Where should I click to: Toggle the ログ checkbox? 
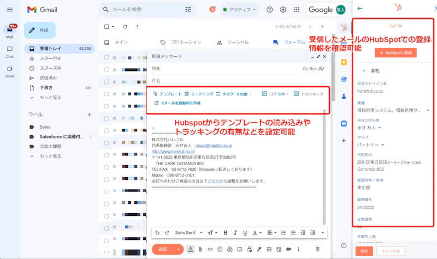coord(264,94)
